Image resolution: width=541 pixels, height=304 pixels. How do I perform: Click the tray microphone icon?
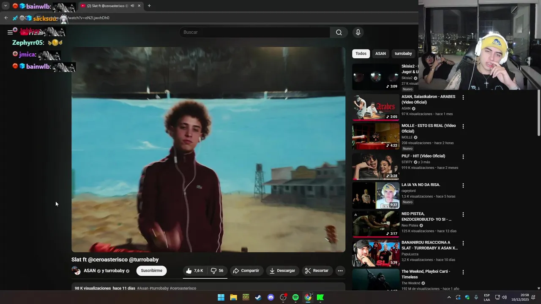(476, 297)
